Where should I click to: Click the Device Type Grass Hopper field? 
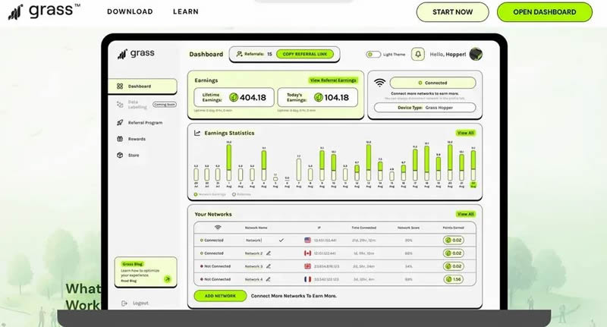(x=425, y=108)
